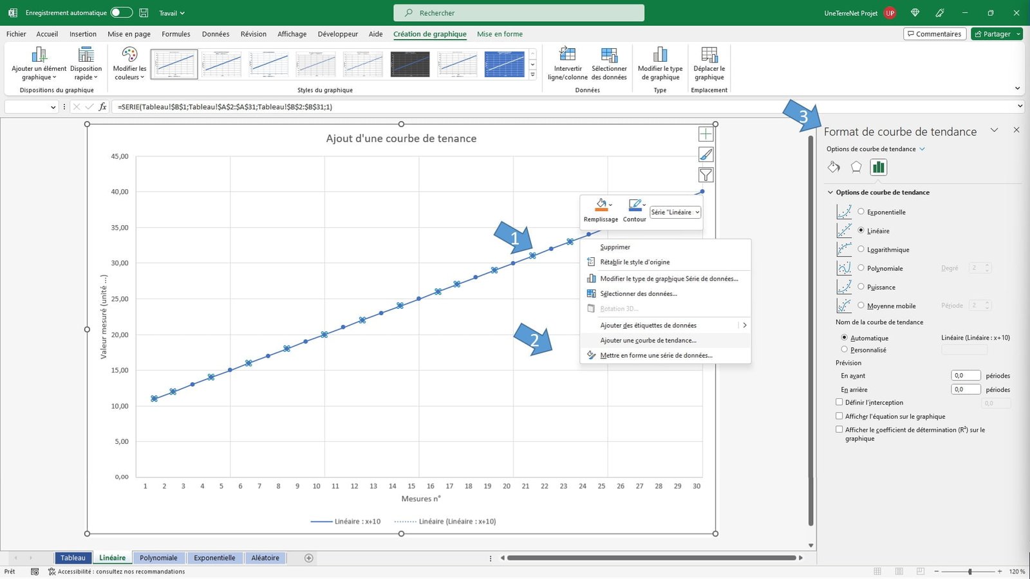Open the Commentaires panel
The width and height of the screenshot is (1030, 579).
tap(935, 34)
